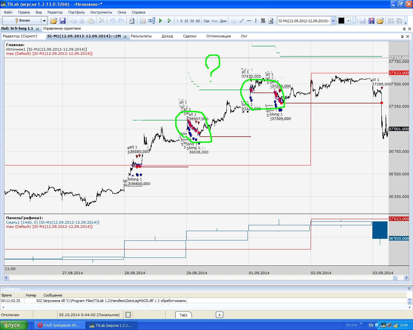Set the 15-minute timeframe
The width and height of the screenshot is (413, 330).
[186, 21]
